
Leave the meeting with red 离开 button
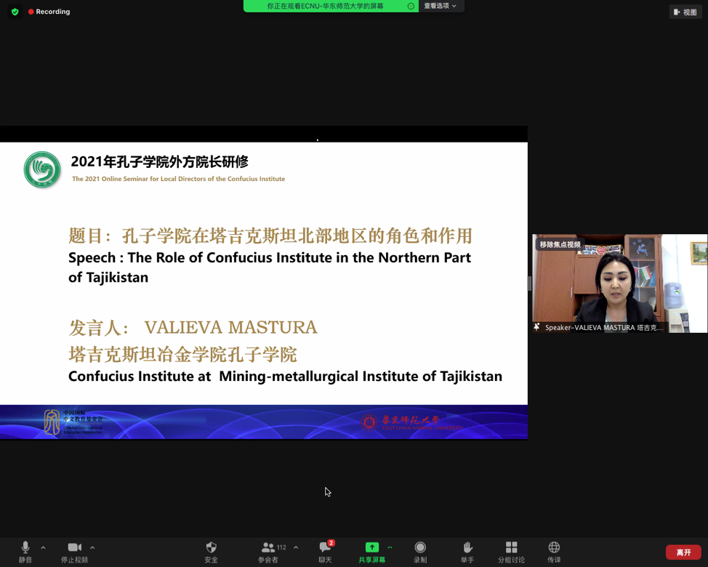683,552
